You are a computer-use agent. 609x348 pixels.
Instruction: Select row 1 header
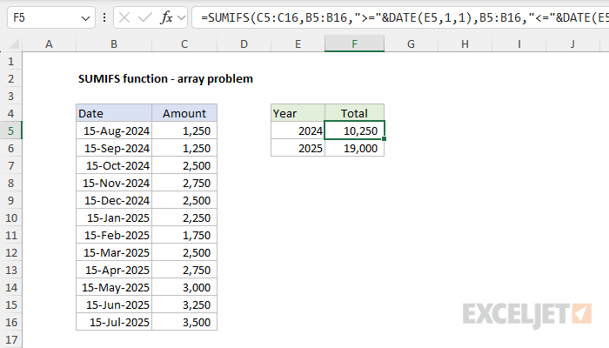[x=10, y=61]
